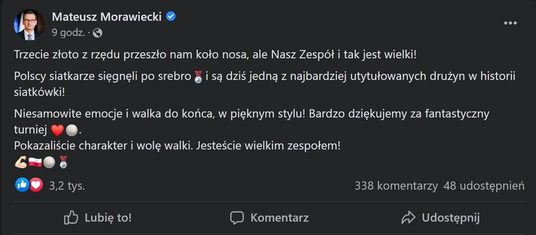Click the Komentarz button

tap(269, 218)
